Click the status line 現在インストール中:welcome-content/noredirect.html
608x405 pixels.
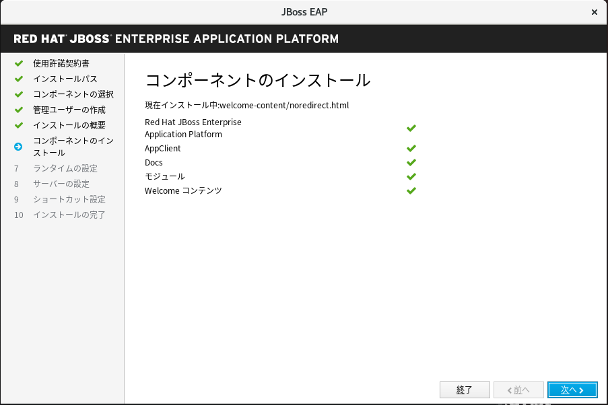(x=247, y=106)
